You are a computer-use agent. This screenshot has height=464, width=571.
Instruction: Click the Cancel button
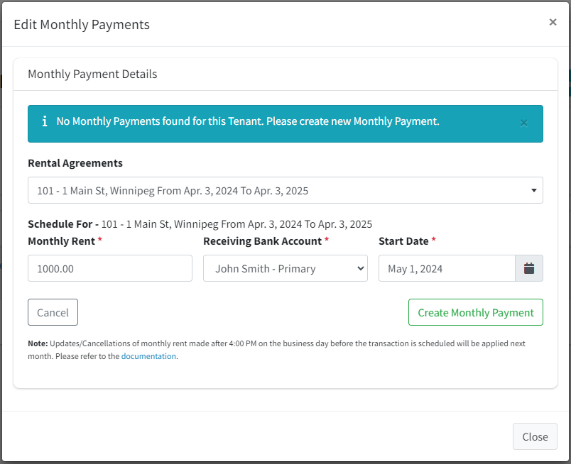pos(53,312)
